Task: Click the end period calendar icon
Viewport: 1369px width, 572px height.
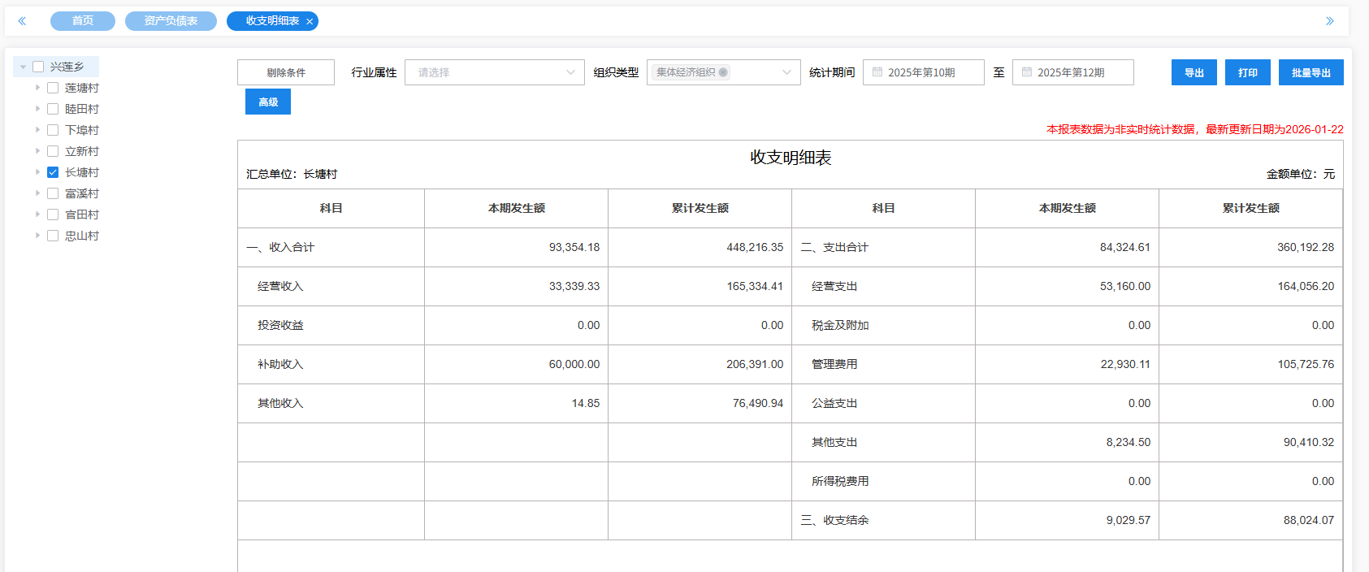Action: (x=1027, y=72)
